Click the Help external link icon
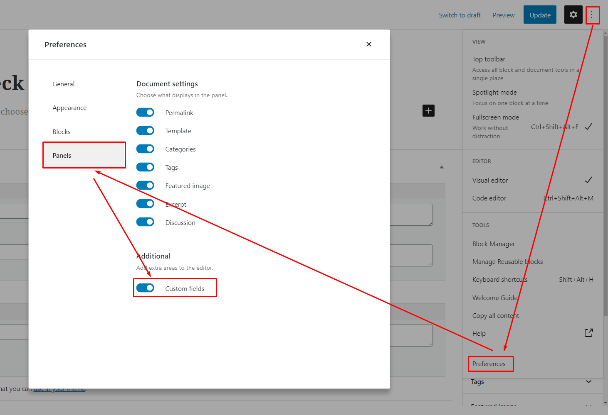This screenshot has width=608, height=415. point(588,333)
